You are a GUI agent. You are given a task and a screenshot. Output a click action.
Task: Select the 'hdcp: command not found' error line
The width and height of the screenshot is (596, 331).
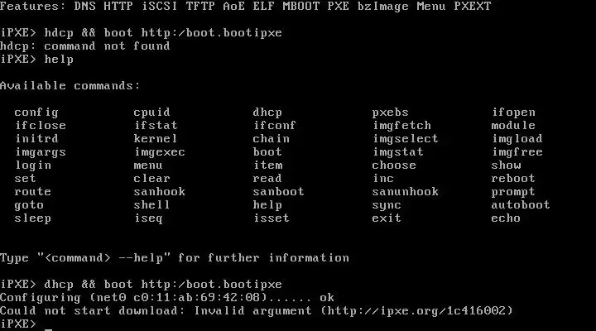tap(84, 46)
